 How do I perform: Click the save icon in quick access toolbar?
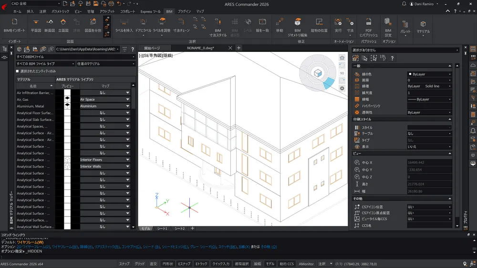(x=95, y=4)
